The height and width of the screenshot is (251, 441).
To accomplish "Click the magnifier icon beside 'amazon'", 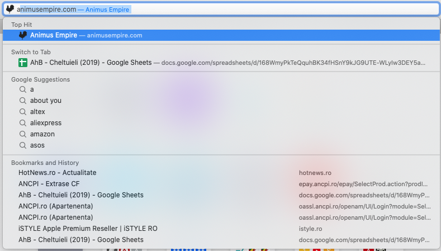I will click(23, 134).
